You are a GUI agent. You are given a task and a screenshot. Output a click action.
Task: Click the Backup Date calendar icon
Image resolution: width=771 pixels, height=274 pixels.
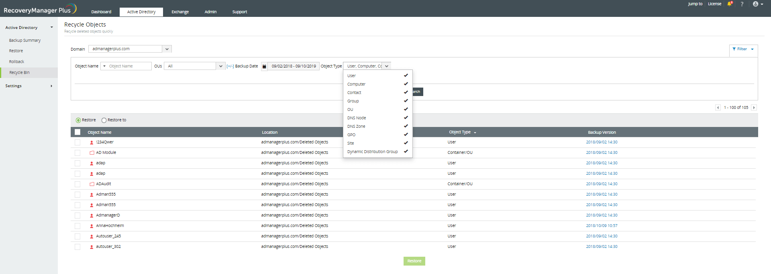click(264, 66)
